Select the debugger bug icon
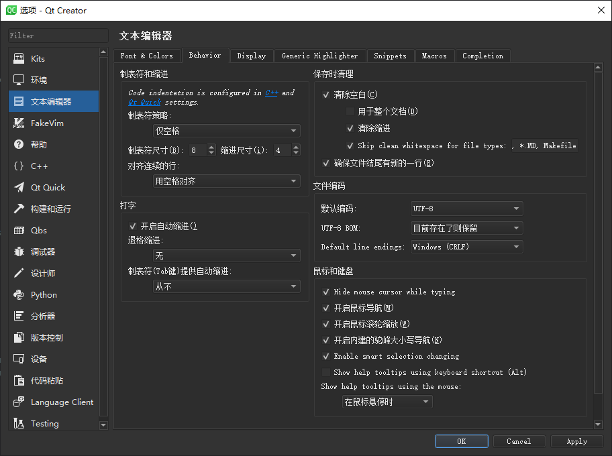Screen dimensions: 612x456 [19, 252]
